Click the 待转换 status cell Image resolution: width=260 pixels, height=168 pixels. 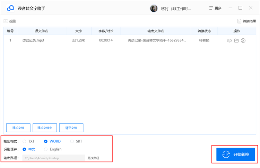pos(204,40)
